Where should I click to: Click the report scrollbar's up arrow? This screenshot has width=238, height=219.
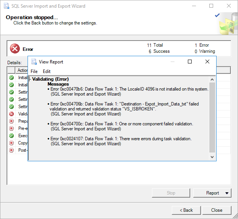coord(212,79)
